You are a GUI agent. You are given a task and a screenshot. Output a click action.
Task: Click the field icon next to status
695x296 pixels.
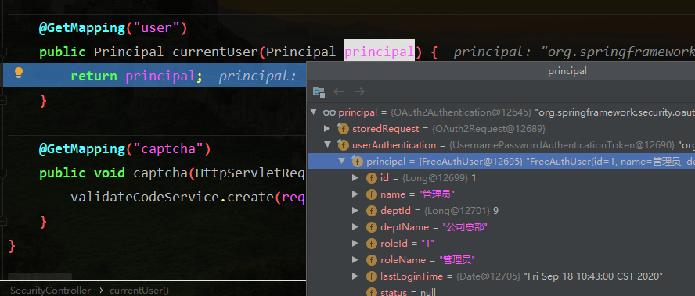pyautogui.click(x=372, y=291)
